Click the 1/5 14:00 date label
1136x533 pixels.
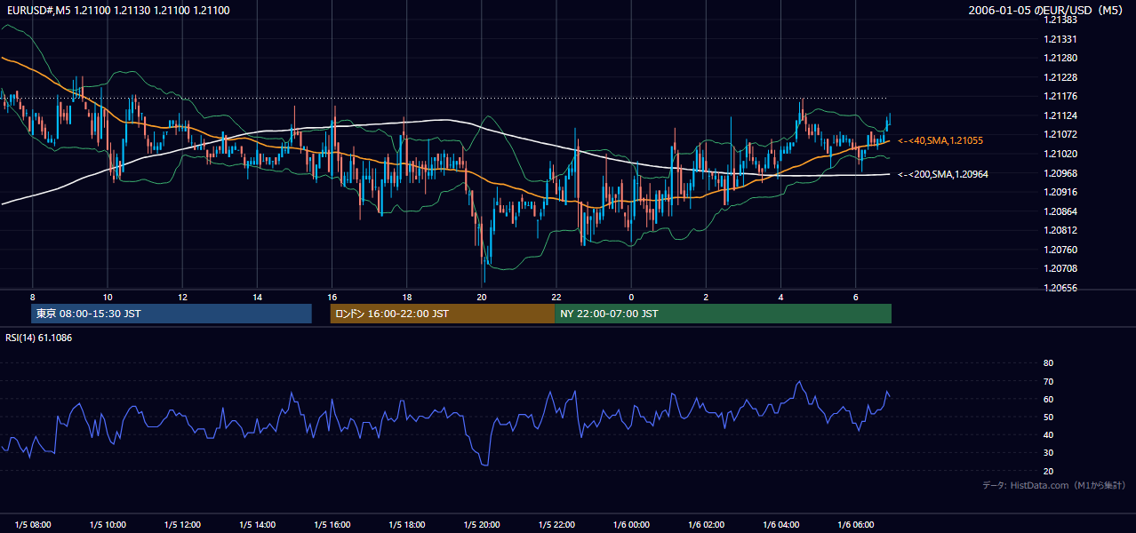pos(257,524)
